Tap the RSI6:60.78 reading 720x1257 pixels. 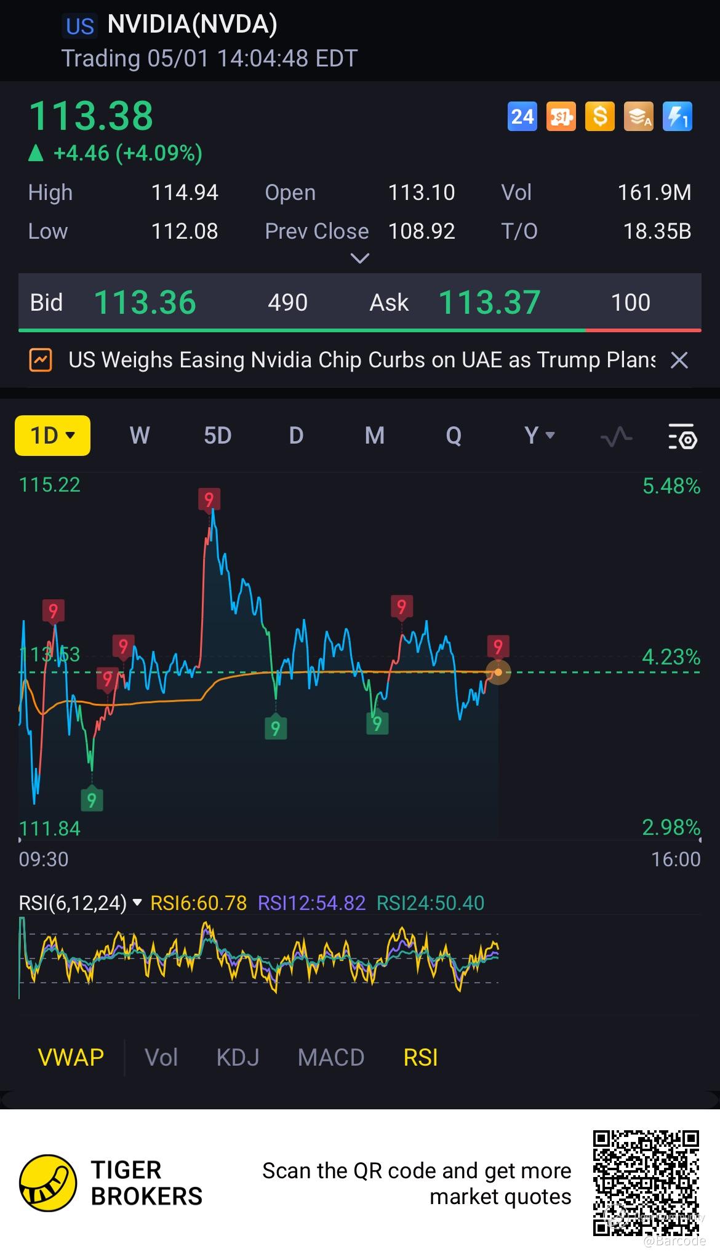click(x=198, y=903)
